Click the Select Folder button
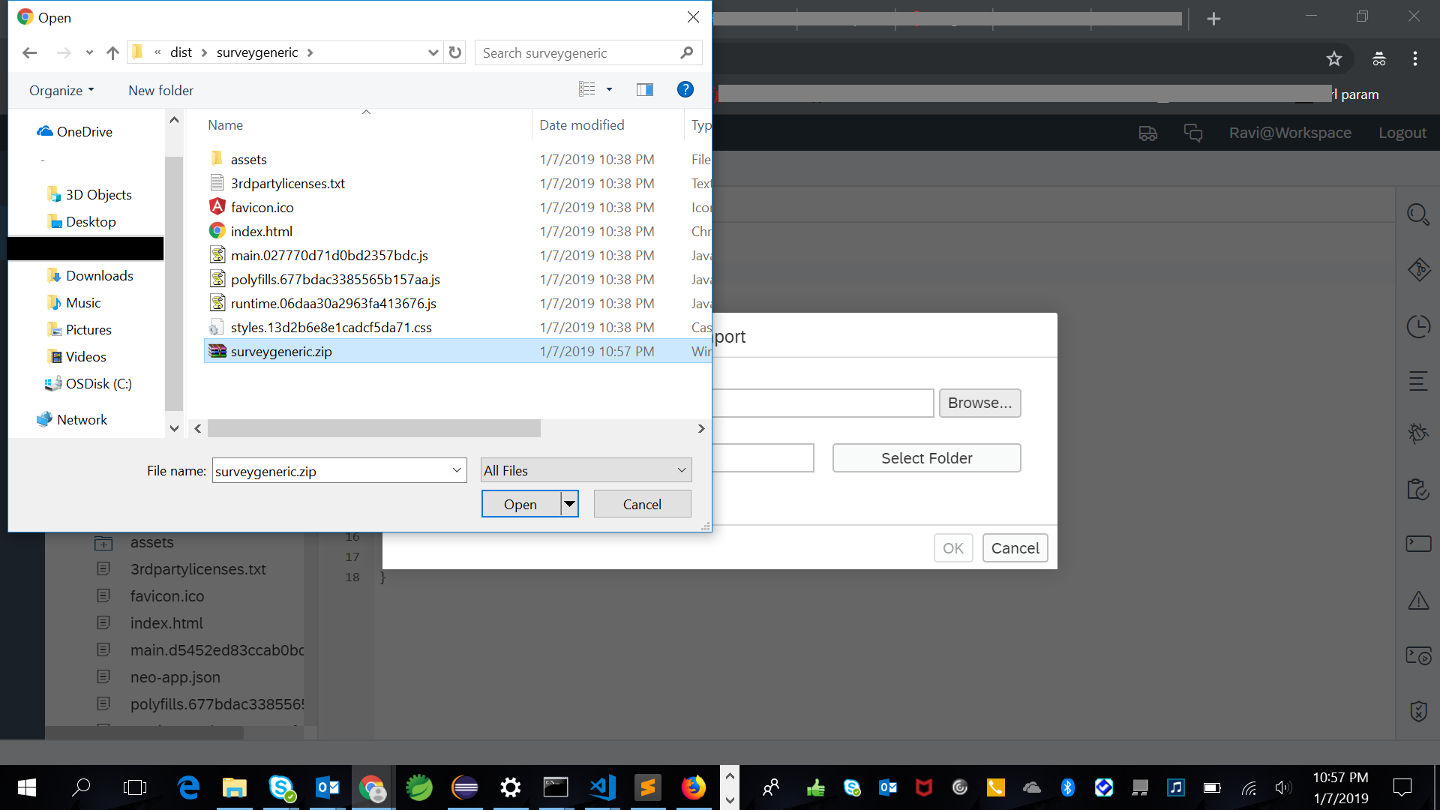 pos(926,458)
